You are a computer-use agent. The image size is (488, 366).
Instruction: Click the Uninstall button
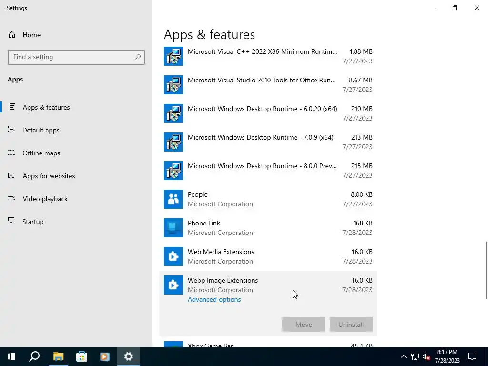tap(351, 325)
